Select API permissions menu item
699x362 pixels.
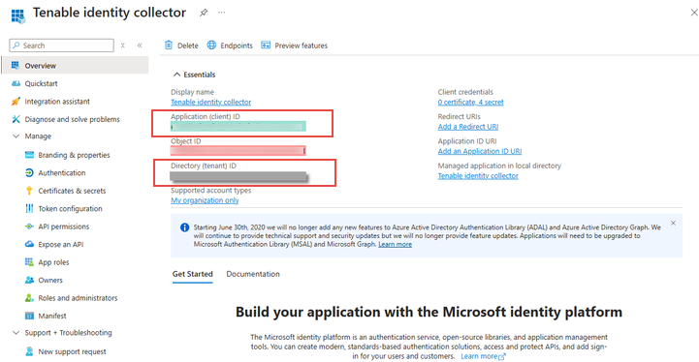[x=63, y=226]
